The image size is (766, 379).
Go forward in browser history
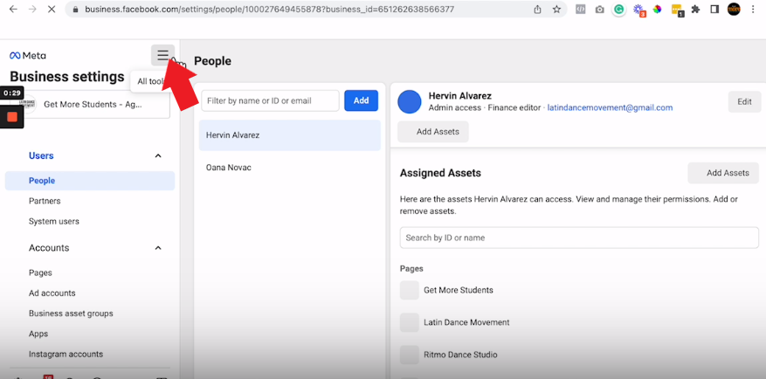32,10
